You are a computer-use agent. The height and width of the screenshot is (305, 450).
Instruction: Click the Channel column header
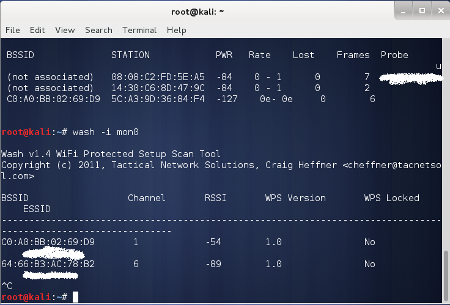pyautogui.click(x=146, y=198)
